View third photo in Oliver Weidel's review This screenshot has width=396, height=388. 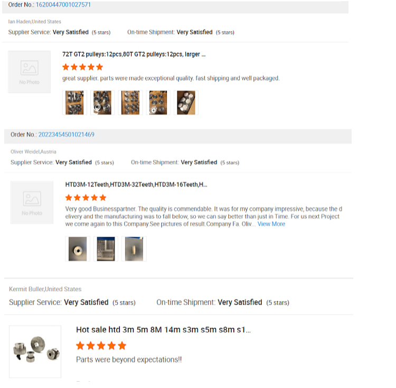pyautogui.click(x=134, y=248)
